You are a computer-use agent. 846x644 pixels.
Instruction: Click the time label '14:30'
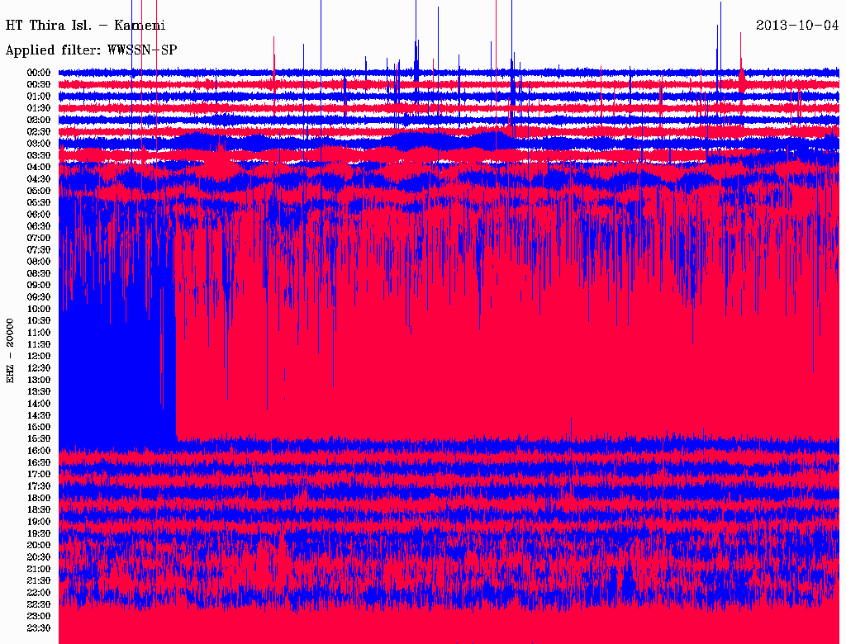click(x=39, y=415)
